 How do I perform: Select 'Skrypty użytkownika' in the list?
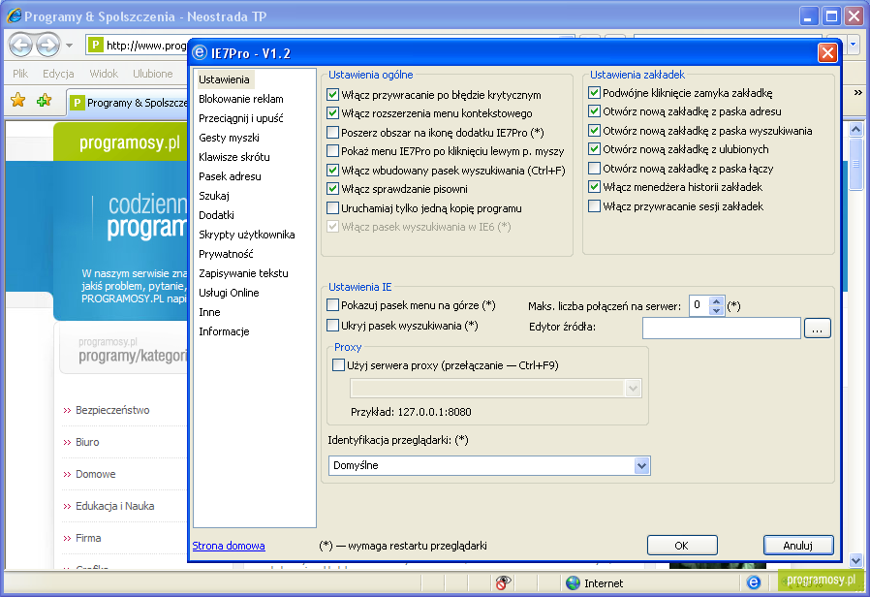(247, 235)
